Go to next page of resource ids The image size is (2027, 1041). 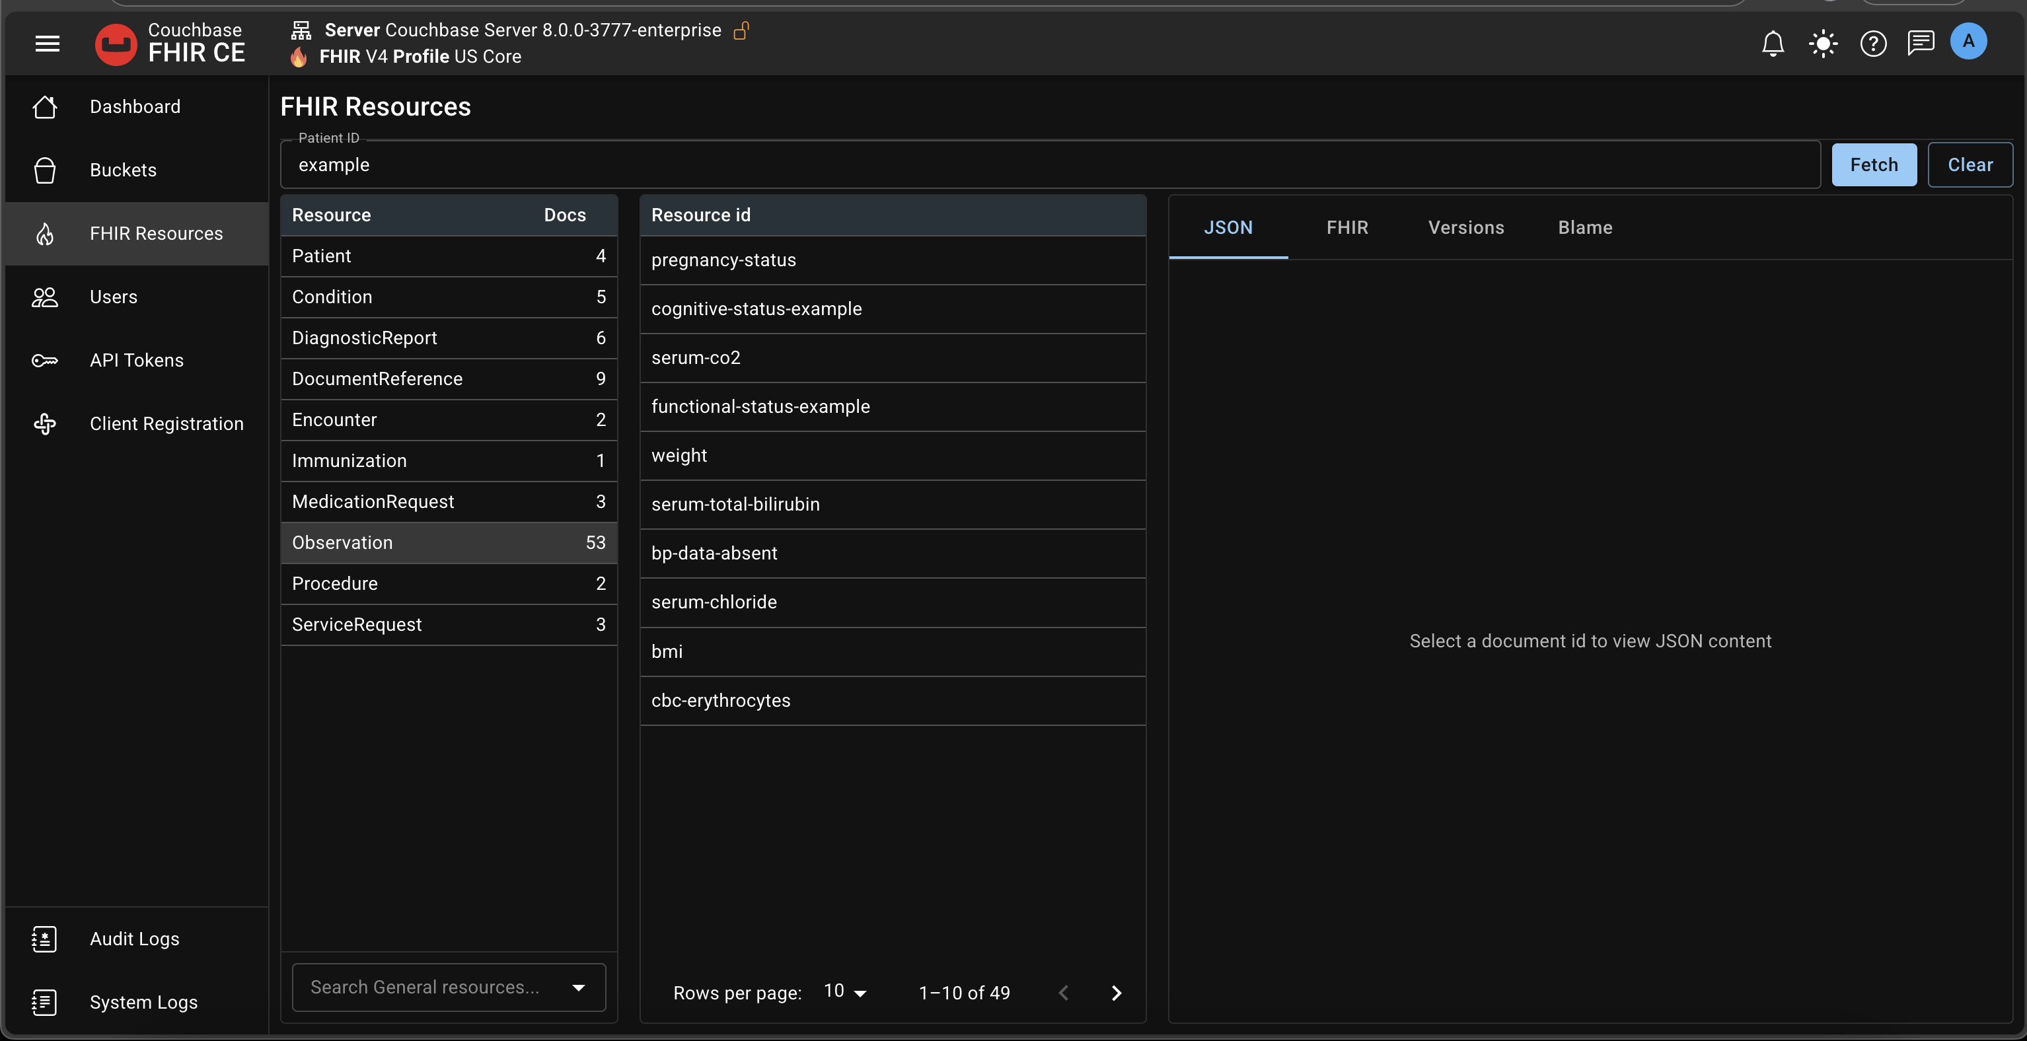tap(1116, 993)
